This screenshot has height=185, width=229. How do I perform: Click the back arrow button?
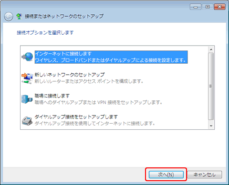click(9, 17)
